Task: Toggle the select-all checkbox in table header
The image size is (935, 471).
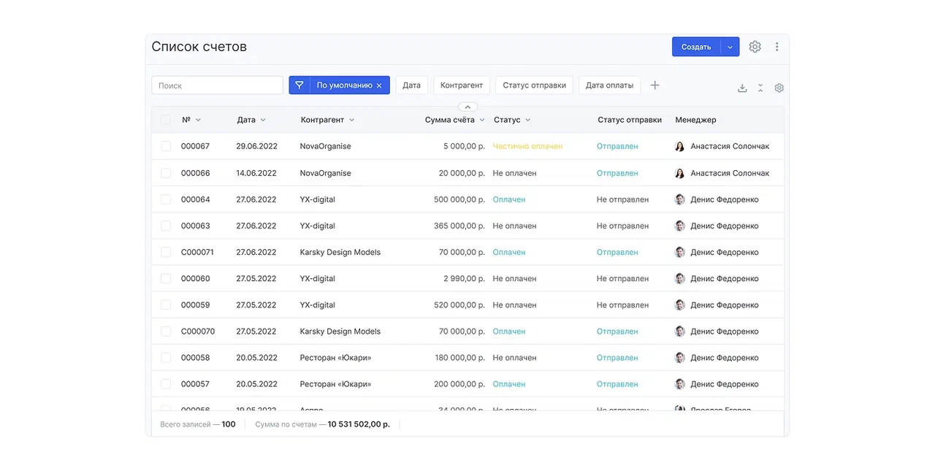Action: coord(166,120)
